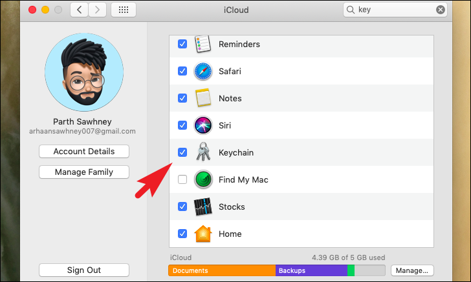Go forward with the right chevron
This screenshot has width=471, height=282.
click(97, 10)
